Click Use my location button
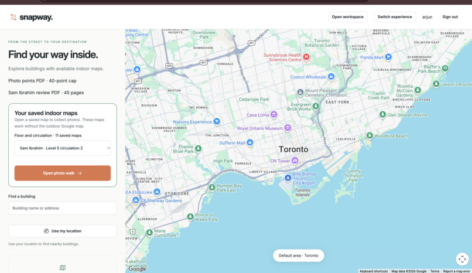Viewport: 472px width, 273px height. (63, 231)
